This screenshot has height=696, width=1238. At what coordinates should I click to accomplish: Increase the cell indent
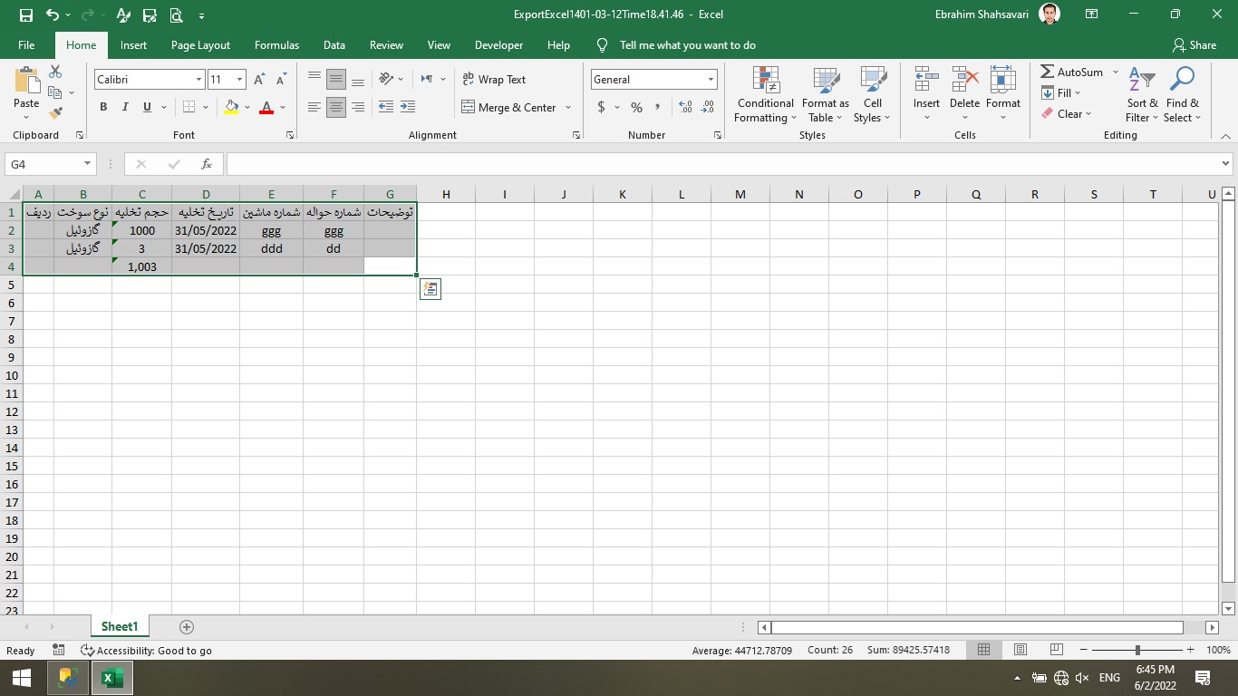[409, 107]
